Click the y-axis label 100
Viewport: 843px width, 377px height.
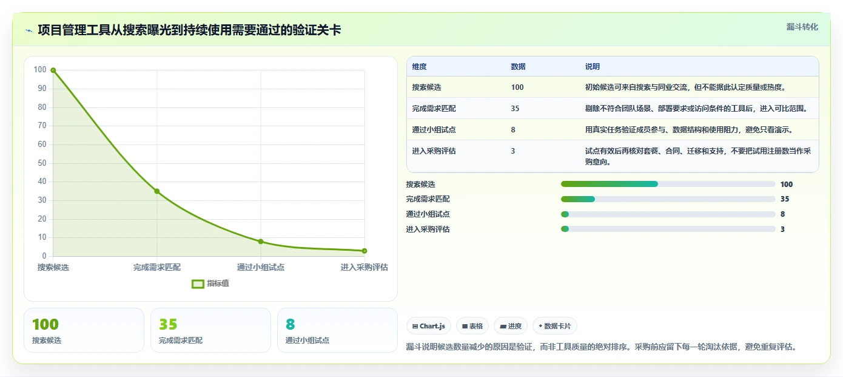(x=40, y=70)
